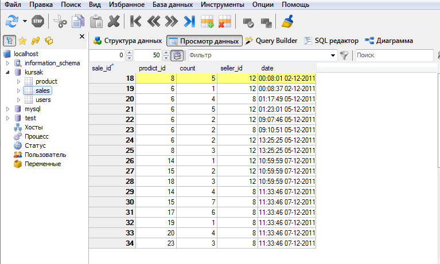This screenshot has height=264, width=440.
Task: Click the next page double-arrow icon
Action: click(x=172, y=21)
